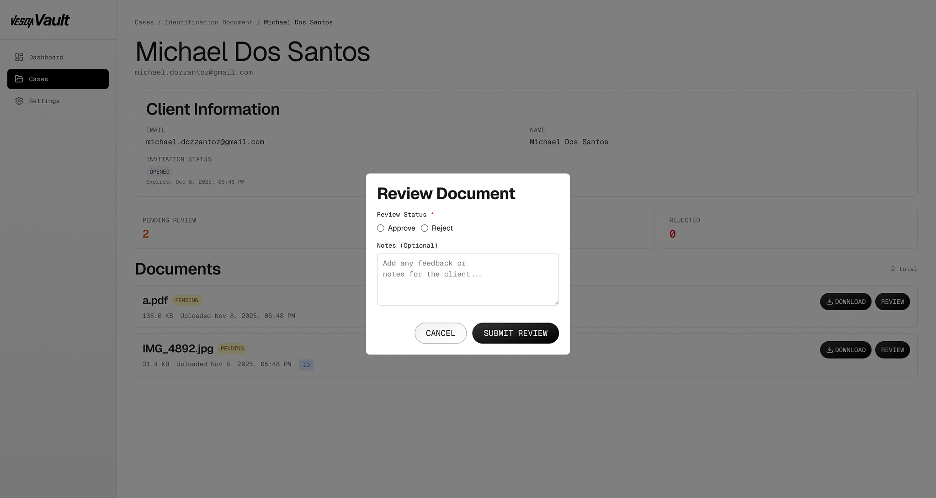This screenshot has height=498, width=936.
Task: Click the download icon beside a.pdf
Action: [x=829, y=302]
